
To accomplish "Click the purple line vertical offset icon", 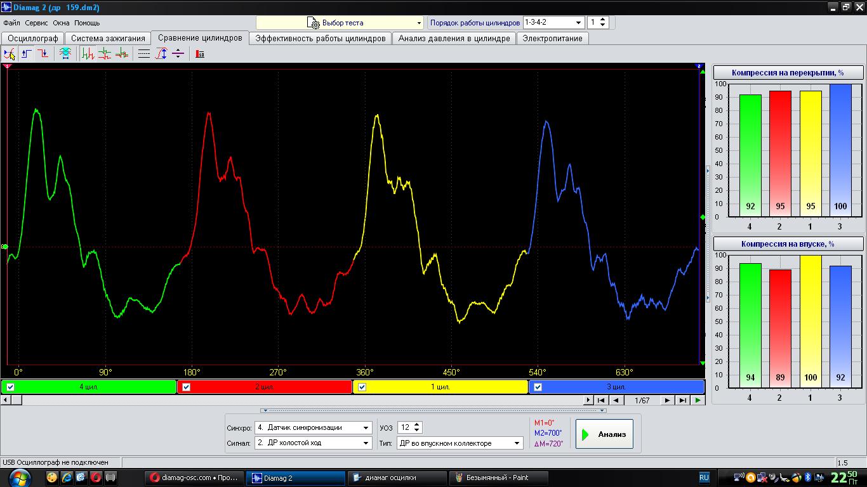I will (x=178, y=54).
